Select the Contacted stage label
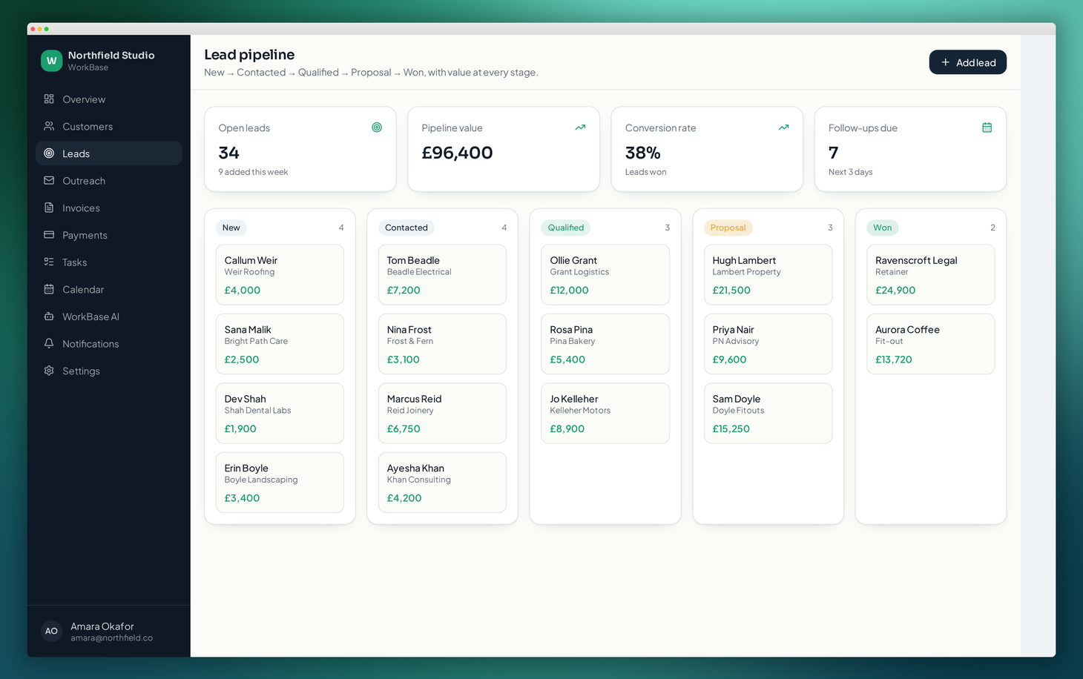The image size is (1083, 679). (x=406, y=228)
